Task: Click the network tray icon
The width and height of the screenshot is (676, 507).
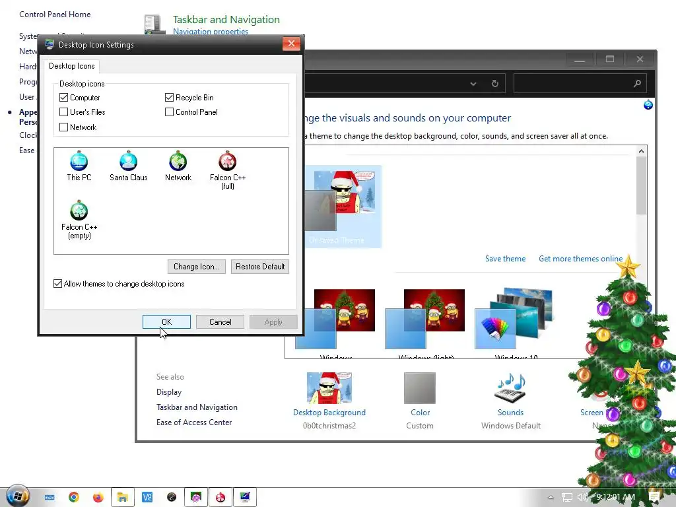Action: click(567, 497)
